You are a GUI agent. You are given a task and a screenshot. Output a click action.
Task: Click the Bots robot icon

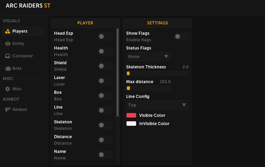click(8, 68)
